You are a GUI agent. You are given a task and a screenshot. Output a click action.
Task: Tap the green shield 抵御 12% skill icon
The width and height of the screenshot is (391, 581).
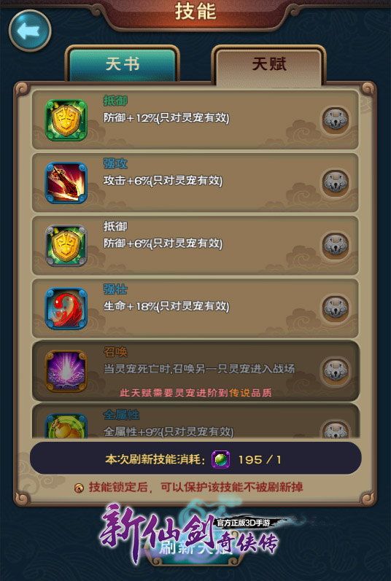[66, 120]
